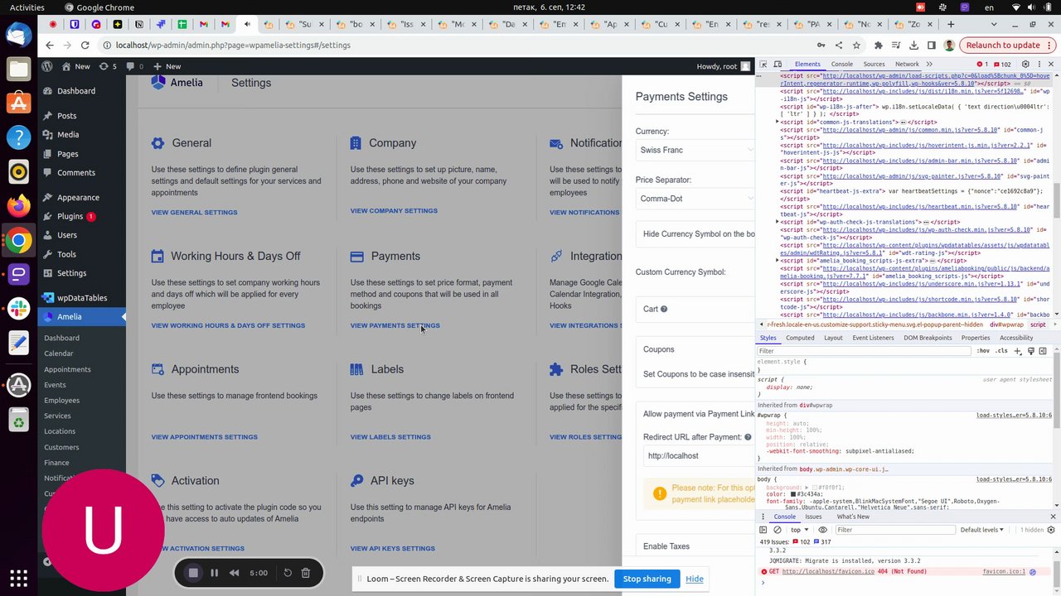Click Stop sharing button
The height and width of the screenshot is (596, 1061).
(x=647, y=579)
